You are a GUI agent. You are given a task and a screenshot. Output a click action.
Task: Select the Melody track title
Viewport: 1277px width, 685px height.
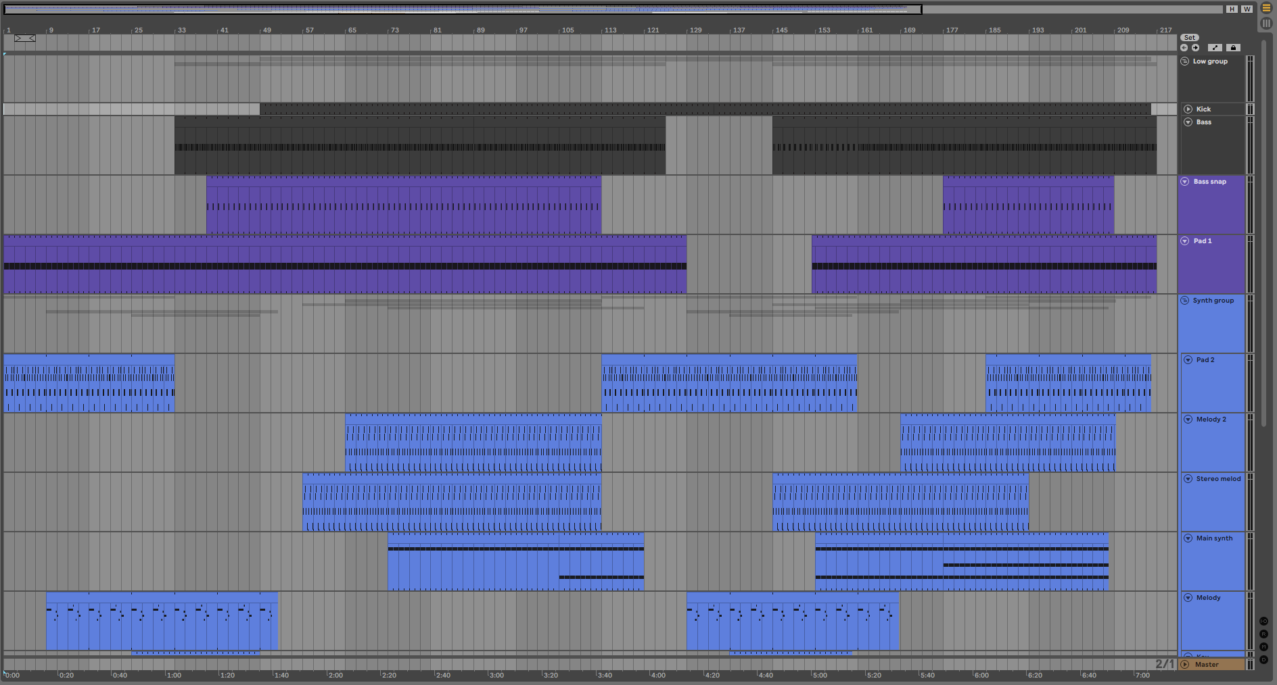point(1209,598)
